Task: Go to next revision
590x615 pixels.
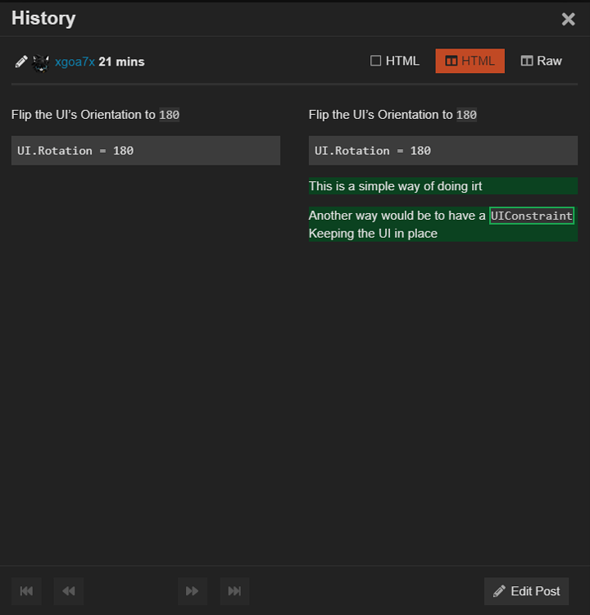Action: [193, 590]
